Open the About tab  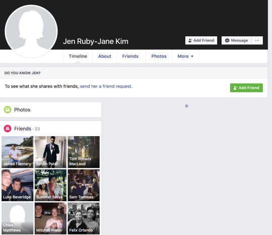point(105,56)
